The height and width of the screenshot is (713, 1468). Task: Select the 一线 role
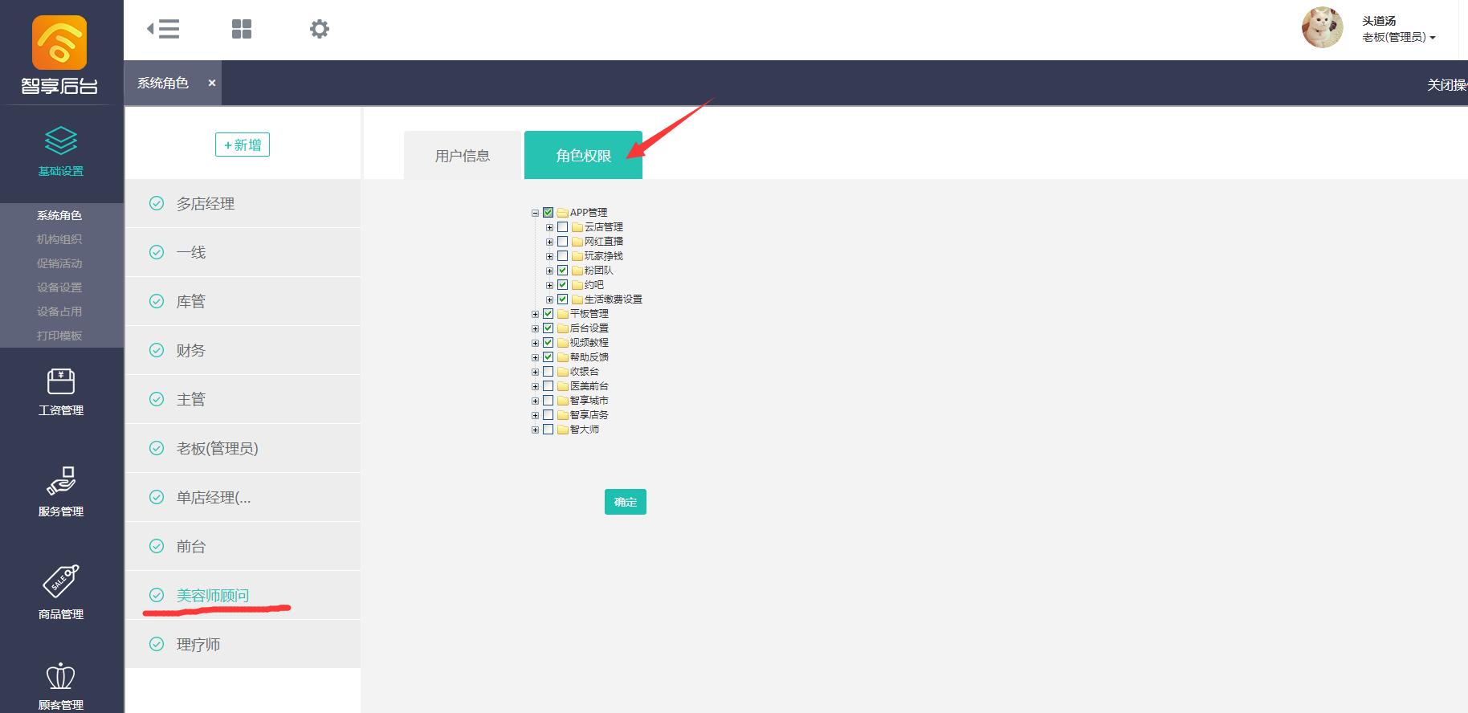(243, 252)
